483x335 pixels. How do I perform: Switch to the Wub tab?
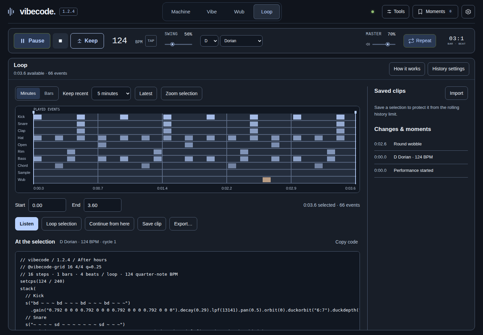(x=239, y=12)
